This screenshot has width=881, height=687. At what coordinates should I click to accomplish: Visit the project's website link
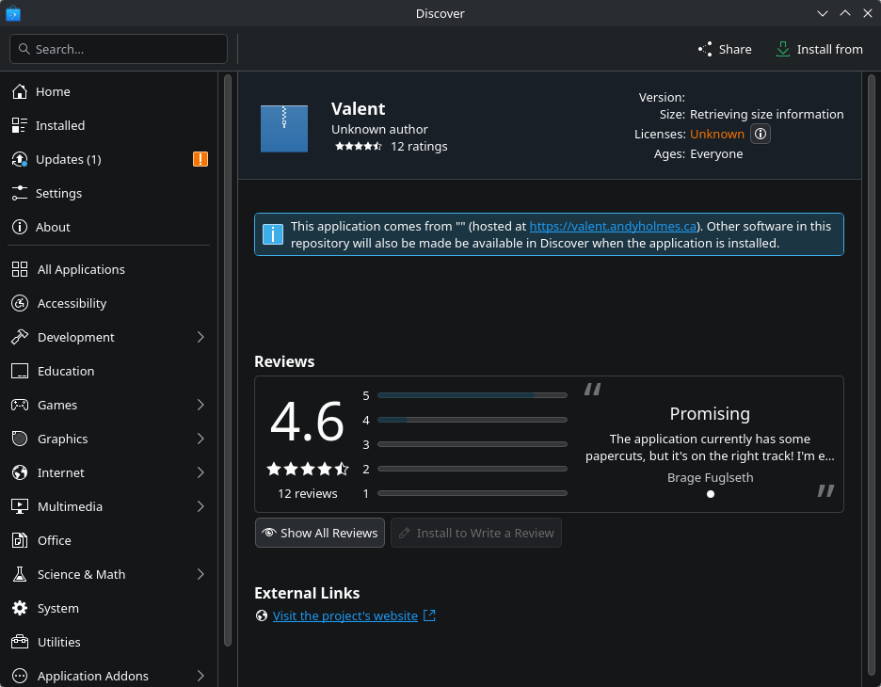344,615
